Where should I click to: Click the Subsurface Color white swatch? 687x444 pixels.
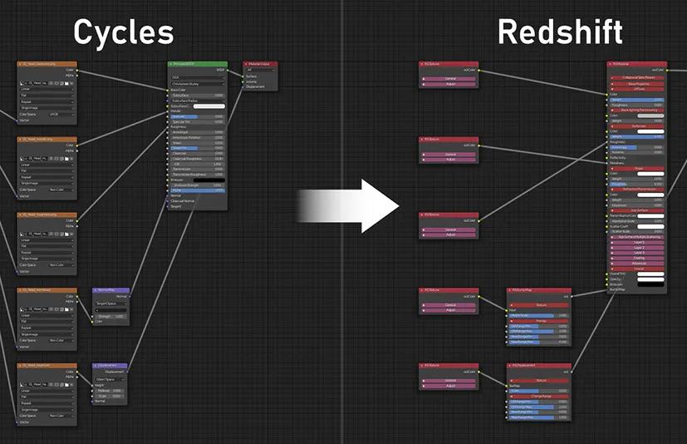(209, 106)
